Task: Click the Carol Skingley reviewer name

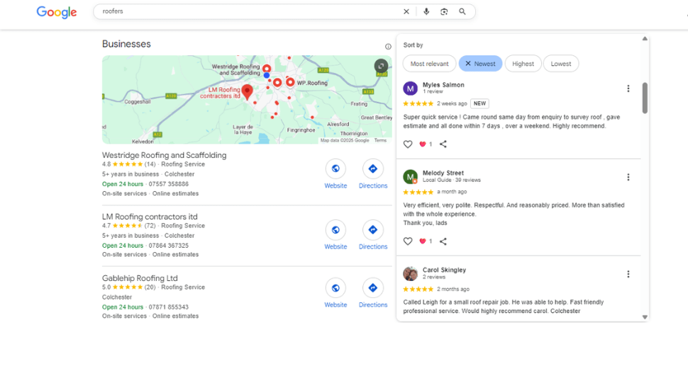Action: coord(444,270)
